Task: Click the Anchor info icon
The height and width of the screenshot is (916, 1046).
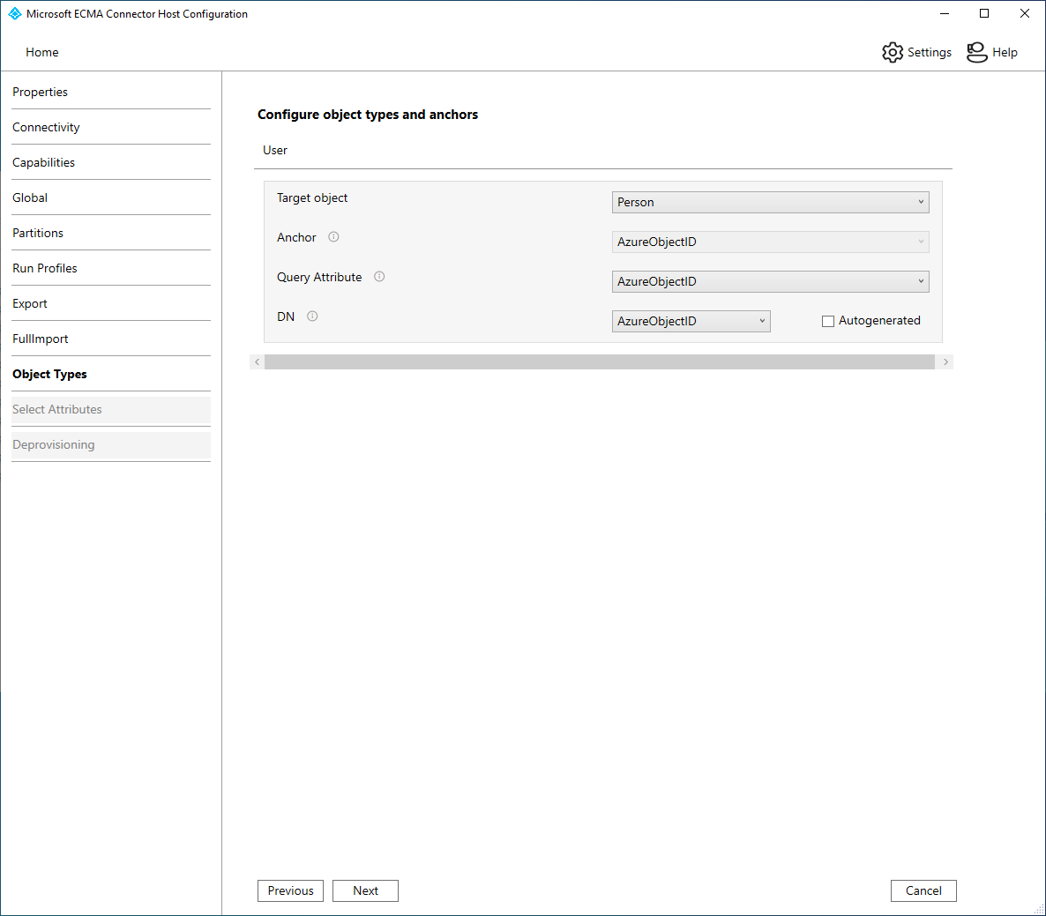Action: click(333, 236)
